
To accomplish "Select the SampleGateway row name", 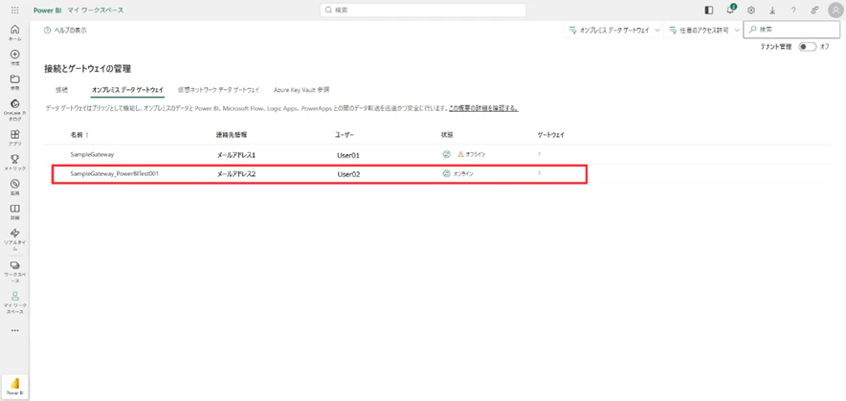I will (92, 154).
